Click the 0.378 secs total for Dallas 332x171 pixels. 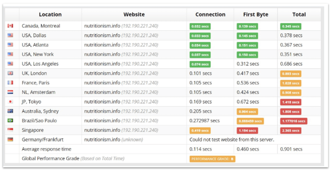pyautogui.click(x=291, y=35)
